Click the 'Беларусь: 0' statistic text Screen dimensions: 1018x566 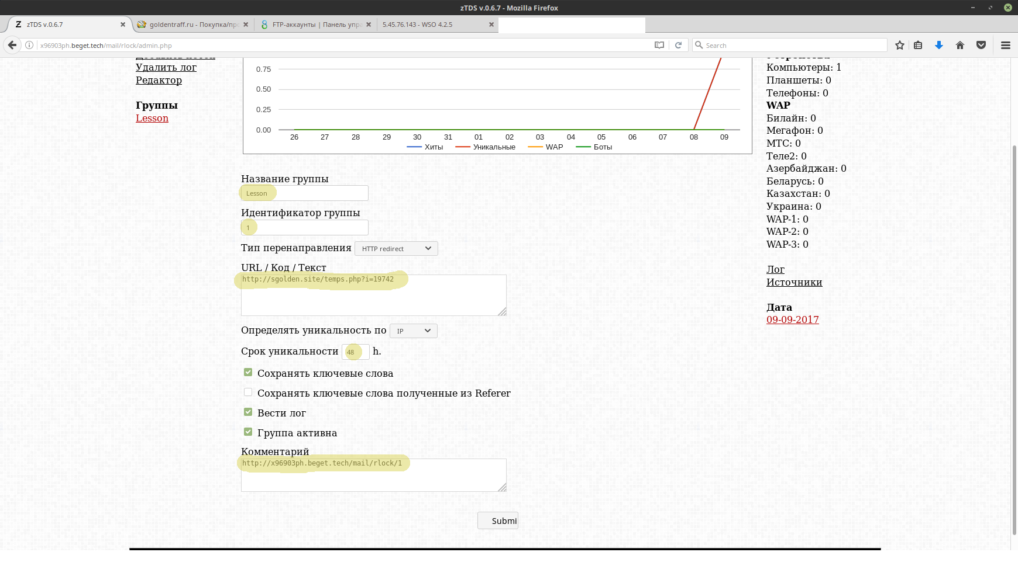(x=795, y=181)
